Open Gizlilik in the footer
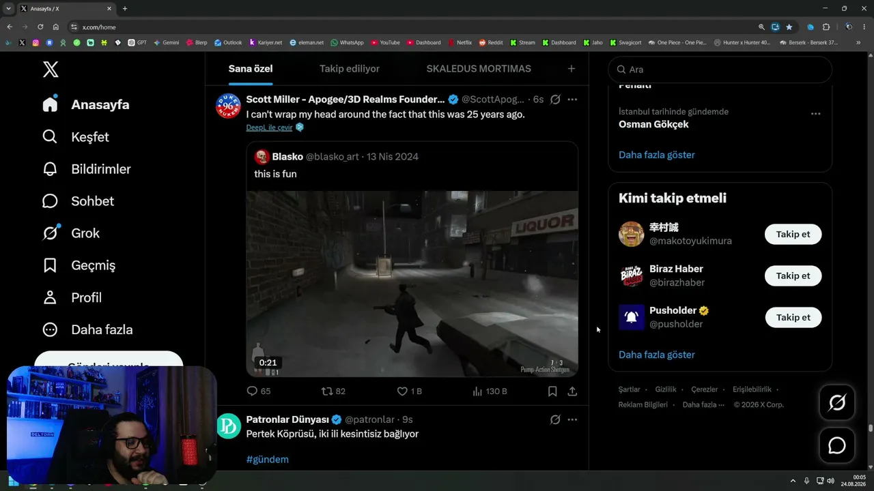Viewport: 874px width, 491px height. (x=666, y=389)
